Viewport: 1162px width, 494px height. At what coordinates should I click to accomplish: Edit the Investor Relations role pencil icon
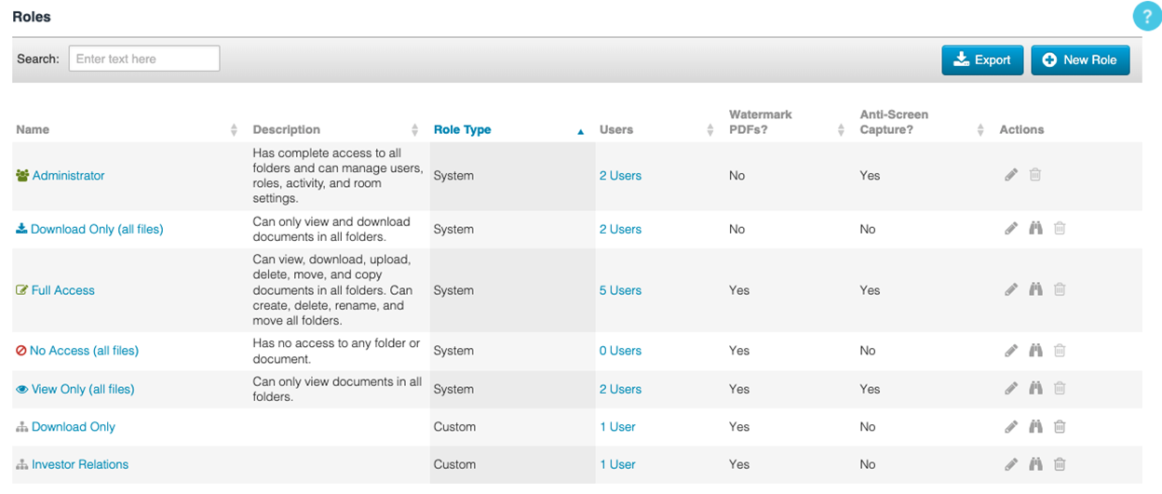click(x=1011, y=464)
